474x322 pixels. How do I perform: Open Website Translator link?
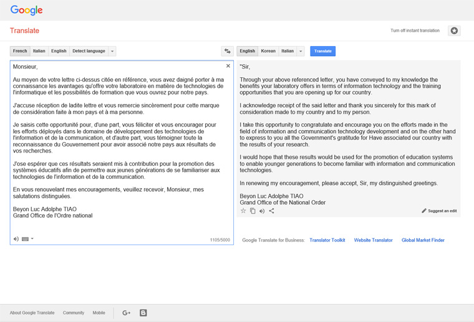(373, 240)
